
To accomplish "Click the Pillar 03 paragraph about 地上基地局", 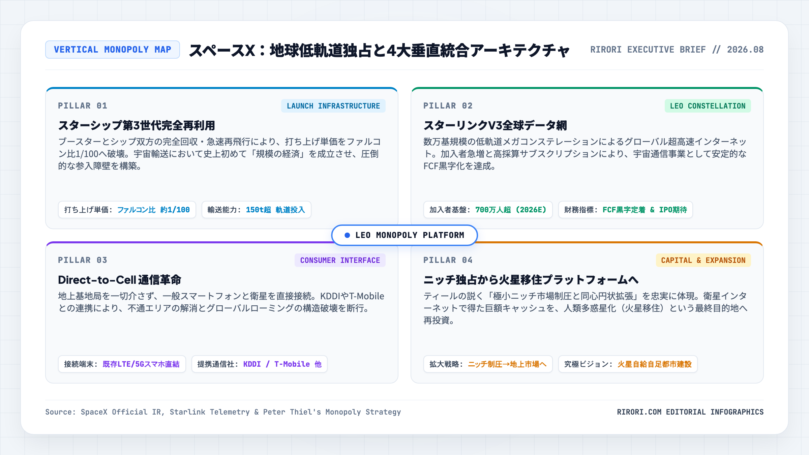I will click(x=221, y=302).
